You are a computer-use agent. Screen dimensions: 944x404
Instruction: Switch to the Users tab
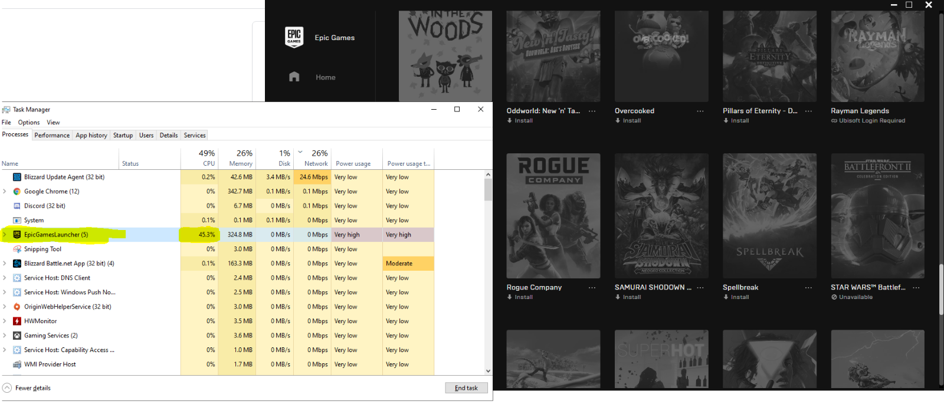click(146, 135)
